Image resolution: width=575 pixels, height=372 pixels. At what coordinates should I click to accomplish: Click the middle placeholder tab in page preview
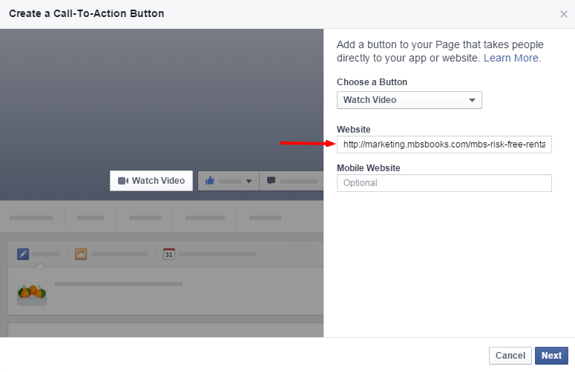[145, 218]
